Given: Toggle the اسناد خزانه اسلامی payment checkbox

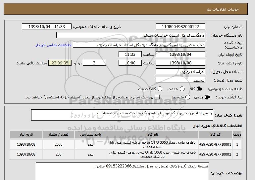Looking at the screenshot, I should point(157,97).
